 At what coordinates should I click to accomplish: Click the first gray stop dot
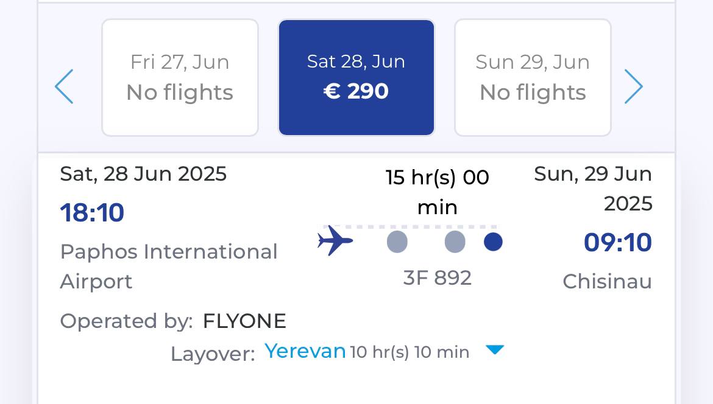tap(397, 242)
